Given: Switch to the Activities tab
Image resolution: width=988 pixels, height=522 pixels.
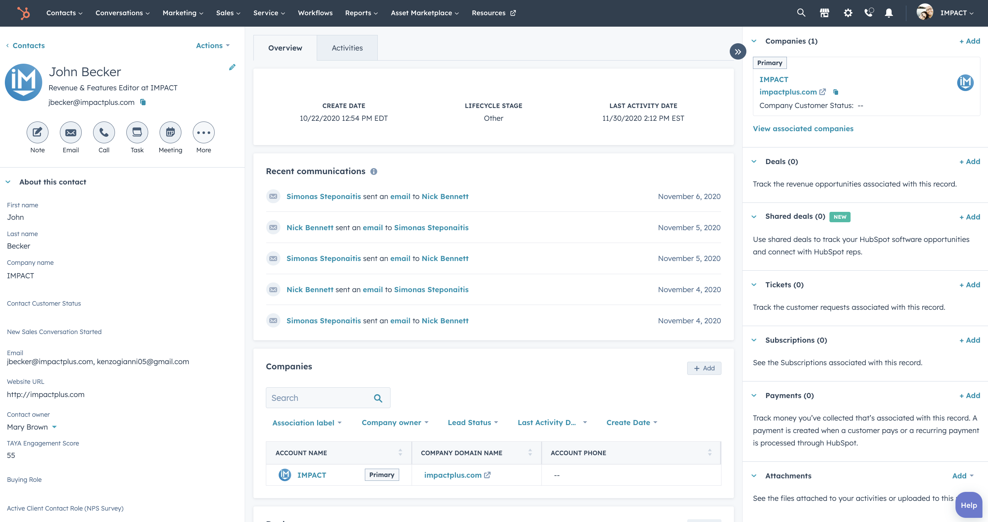Looking at the screenshot, I should 347,47.
